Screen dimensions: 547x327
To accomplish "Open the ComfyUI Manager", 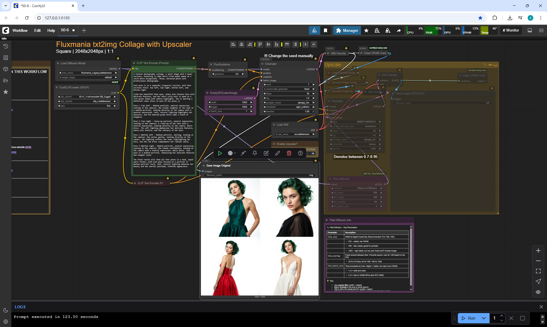I will 347,30.
